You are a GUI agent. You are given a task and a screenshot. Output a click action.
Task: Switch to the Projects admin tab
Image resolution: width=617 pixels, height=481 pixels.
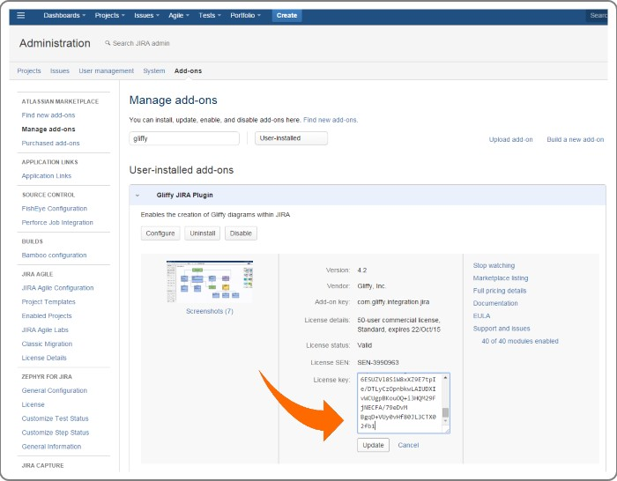(x=29, y=70)
